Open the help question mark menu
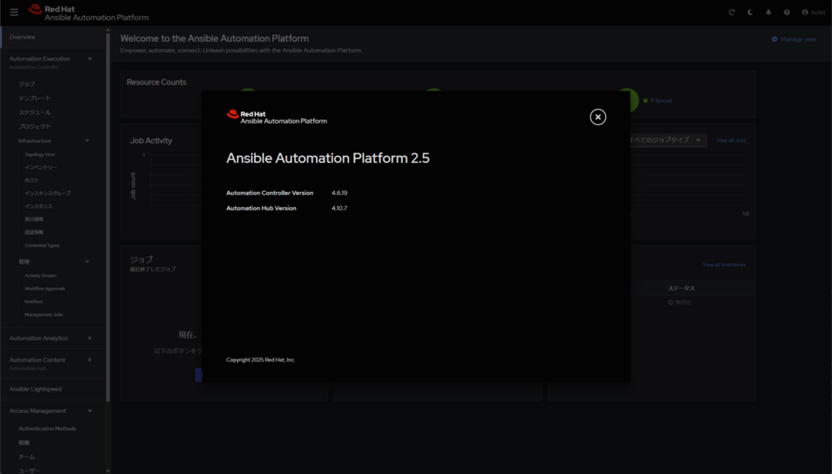832x474 pixels. click(787, 12)
